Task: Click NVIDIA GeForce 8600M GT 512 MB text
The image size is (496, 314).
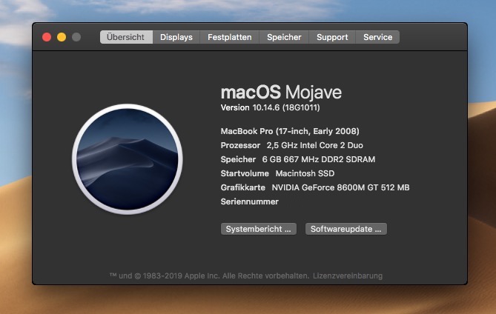Action: point(341,187)
